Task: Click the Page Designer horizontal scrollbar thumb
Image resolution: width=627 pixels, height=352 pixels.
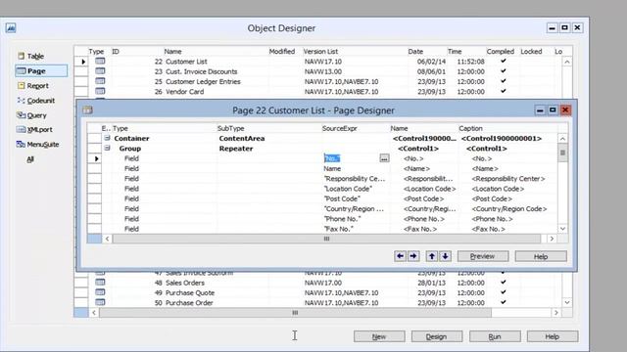Action: click(x=326, y=239)
